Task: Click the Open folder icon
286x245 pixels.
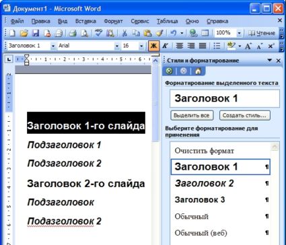Action: click(x=24, y=33)
